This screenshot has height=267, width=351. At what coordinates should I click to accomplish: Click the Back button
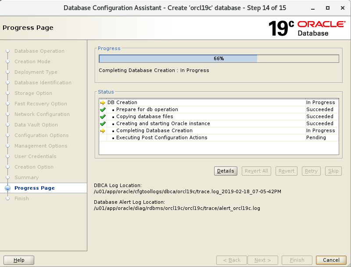[232, 260]
